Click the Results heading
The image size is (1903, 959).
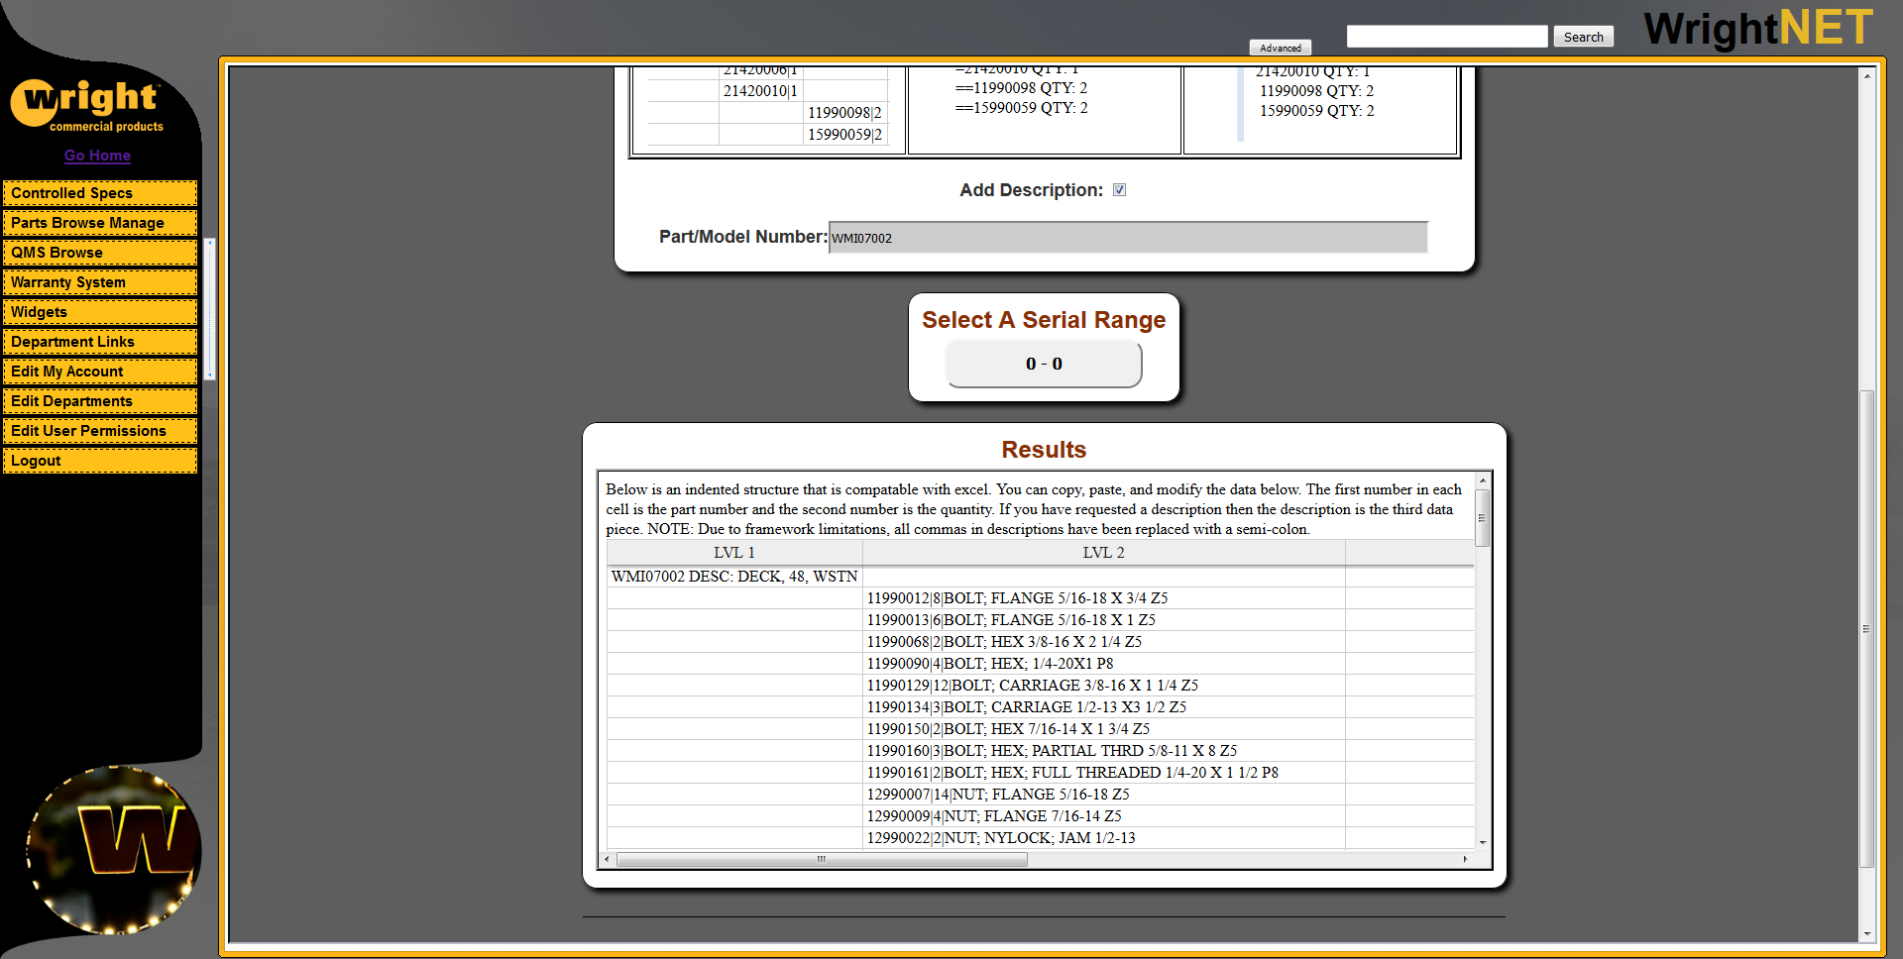click(x=1044, y=450)
